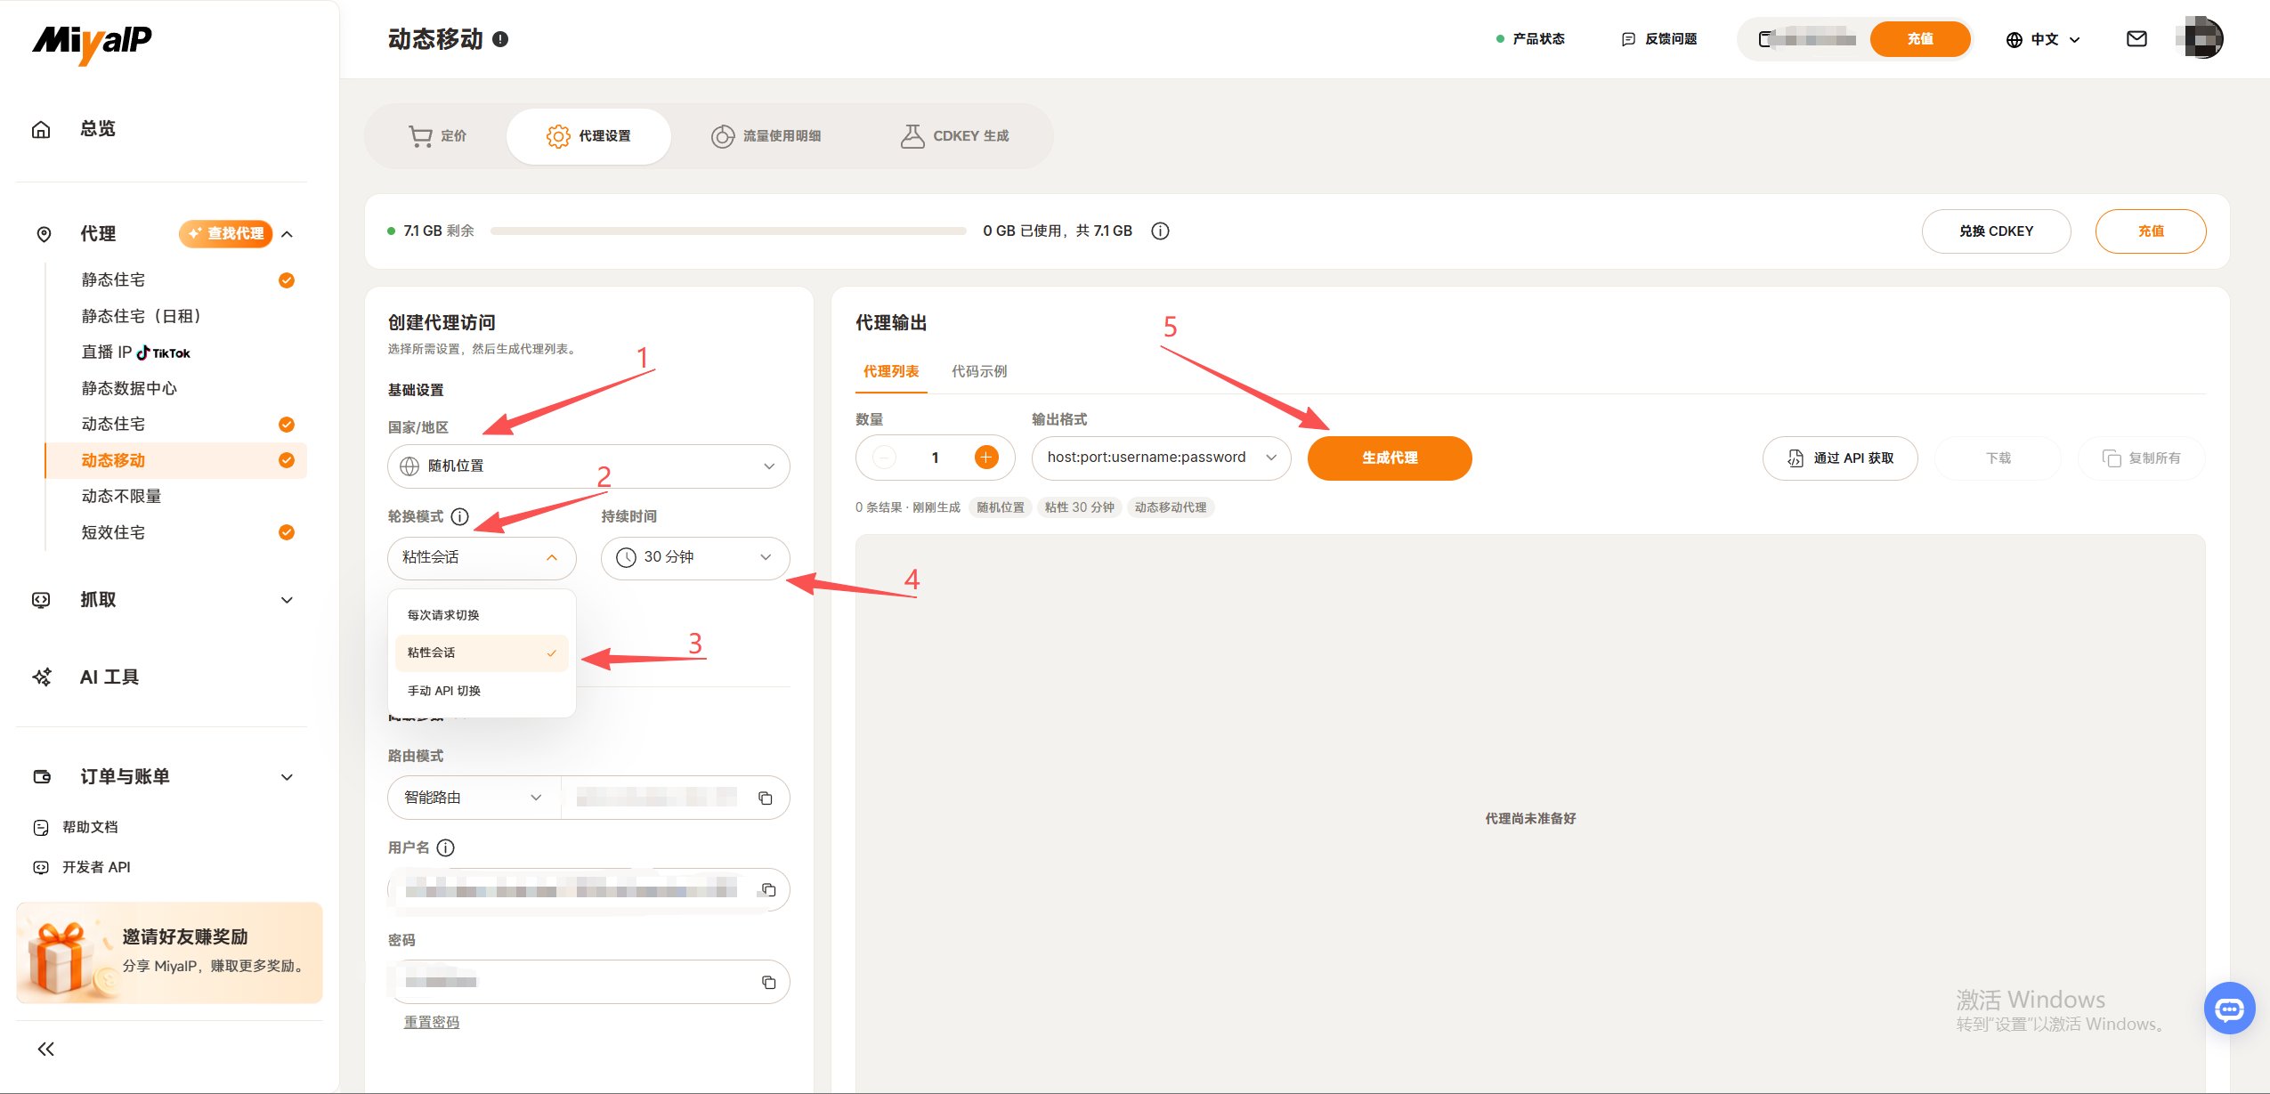Click the info icon beside 用户名
2270x1094 pixels.
coord(446,848)
